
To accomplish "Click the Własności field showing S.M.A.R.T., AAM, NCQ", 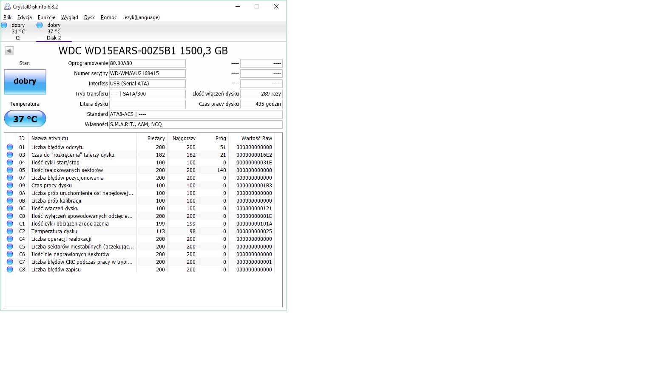I will click(196, 124).
